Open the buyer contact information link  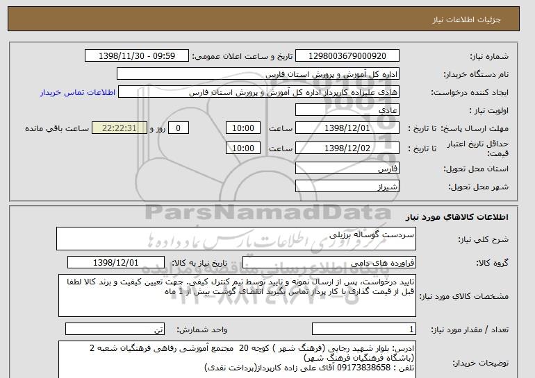click(x=77, y=92)
